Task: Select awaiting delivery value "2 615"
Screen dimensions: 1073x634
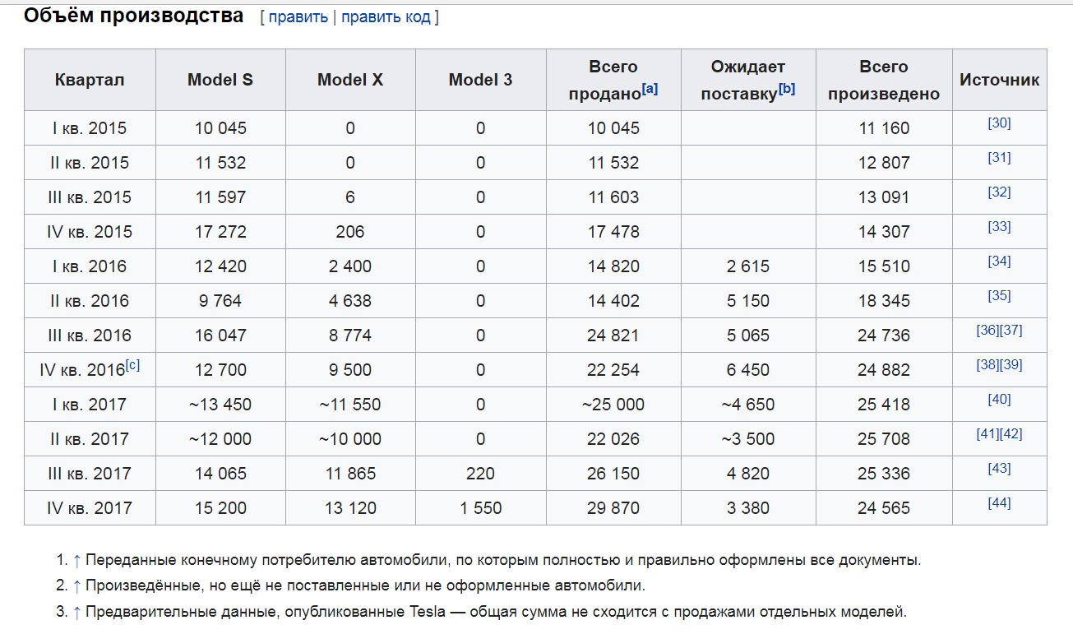Action: pyautogui.click(x=748, y=266)
